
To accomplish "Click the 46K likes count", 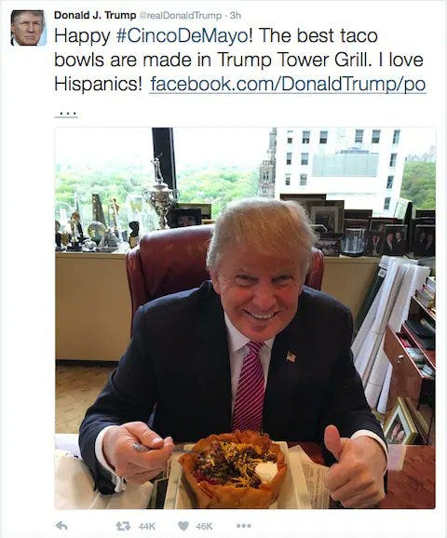I will click(x=204, y=526).
